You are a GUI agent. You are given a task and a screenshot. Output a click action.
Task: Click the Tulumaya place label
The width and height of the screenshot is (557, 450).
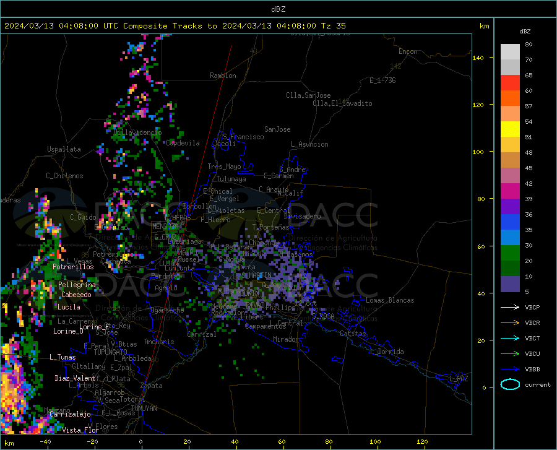coord(231,179)
